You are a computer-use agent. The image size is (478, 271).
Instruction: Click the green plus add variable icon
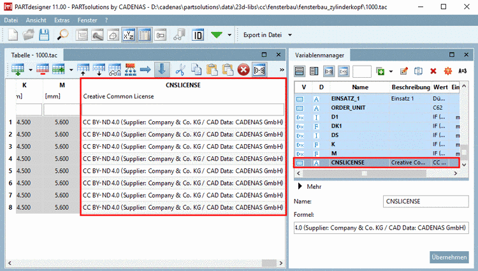[380, 71]
